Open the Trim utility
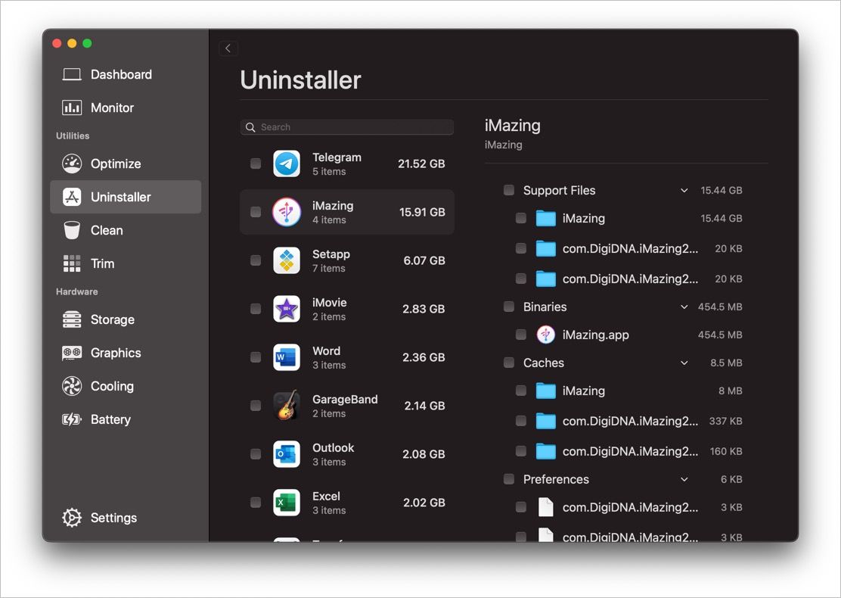This screenshot has height=598, width=841. coord(126,263)
